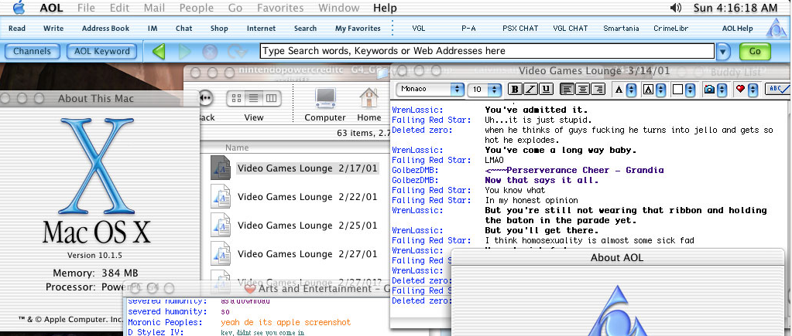Click Write in AOL toolbar
The width and height of the screenshot is (792, 336).
click(x=53, y=29)
